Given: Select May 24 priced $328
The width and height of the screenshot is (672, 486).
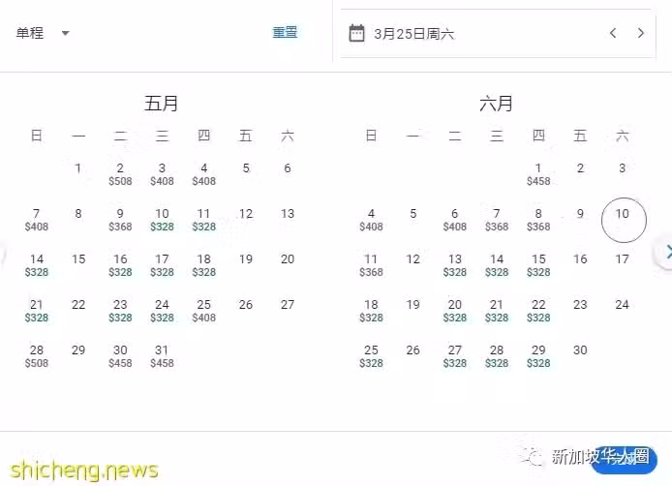Looking at the screenshot, I should point(162,311).
